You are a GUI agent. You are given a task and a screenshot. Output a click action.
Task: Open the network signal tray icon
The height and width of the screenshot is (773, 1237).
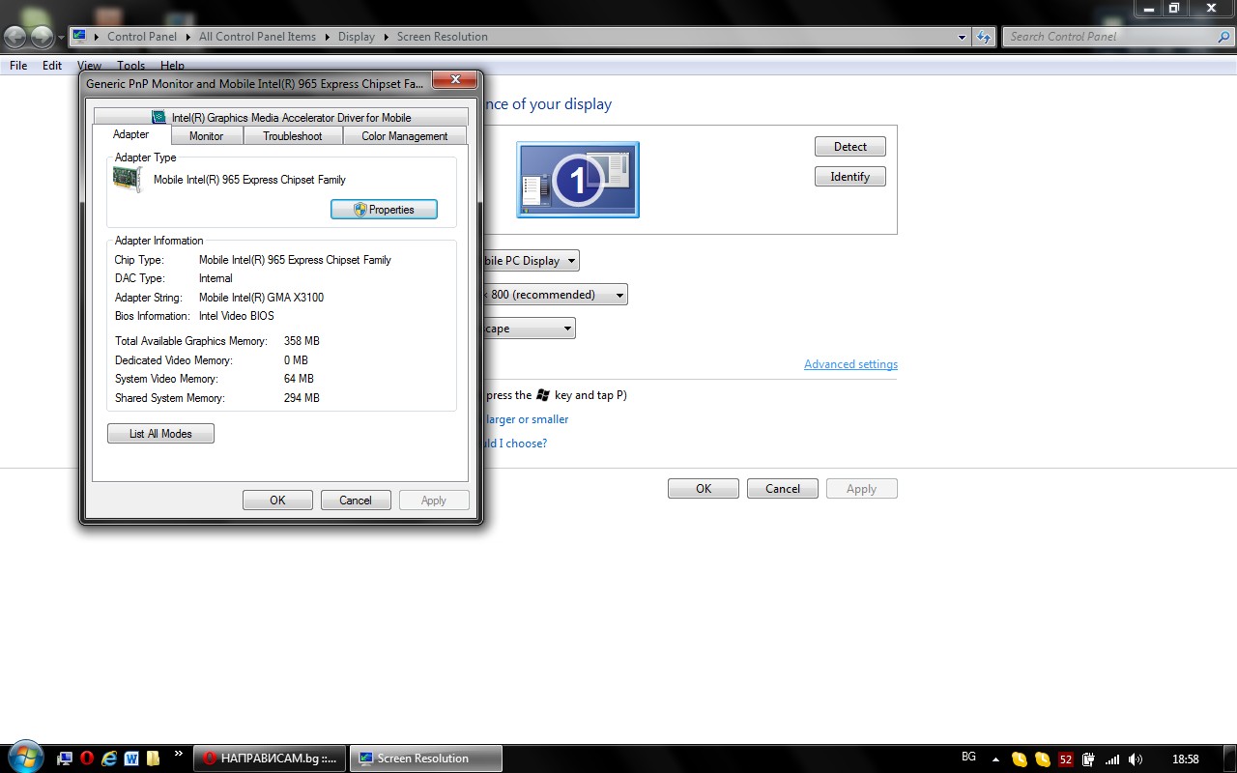pos(1112,759)
